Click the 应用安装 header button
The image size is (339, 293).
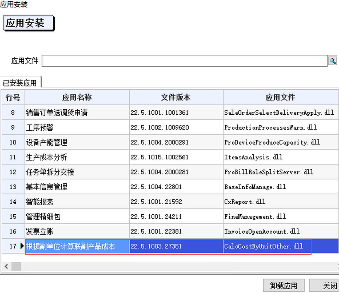(28, 23)
